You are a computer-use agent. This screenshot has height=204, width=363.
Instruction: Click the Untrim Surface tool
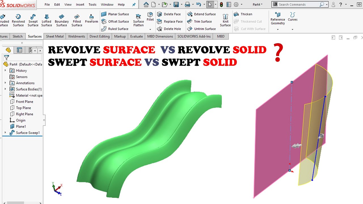[x=201, y=29]
